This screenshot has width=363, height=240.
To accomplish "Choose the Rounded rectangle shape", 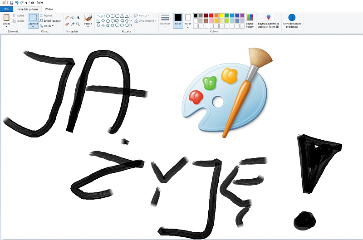I will (x=118, y=16).
